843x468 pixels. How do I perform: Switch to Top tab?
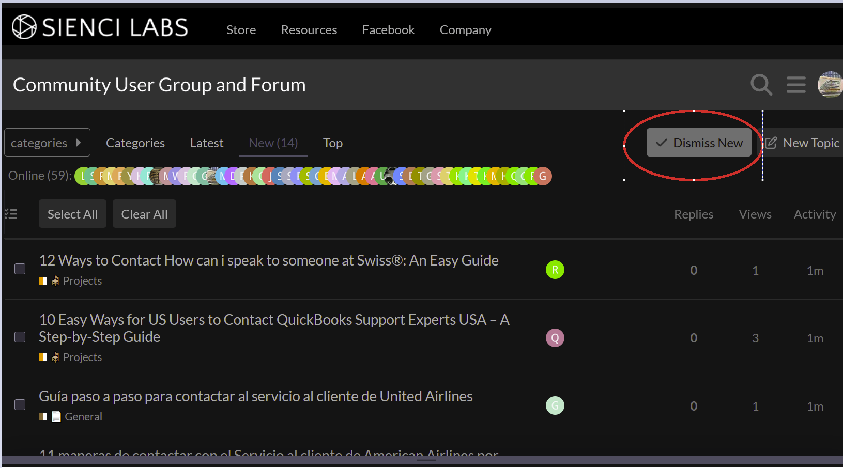[x=333, y=143]
